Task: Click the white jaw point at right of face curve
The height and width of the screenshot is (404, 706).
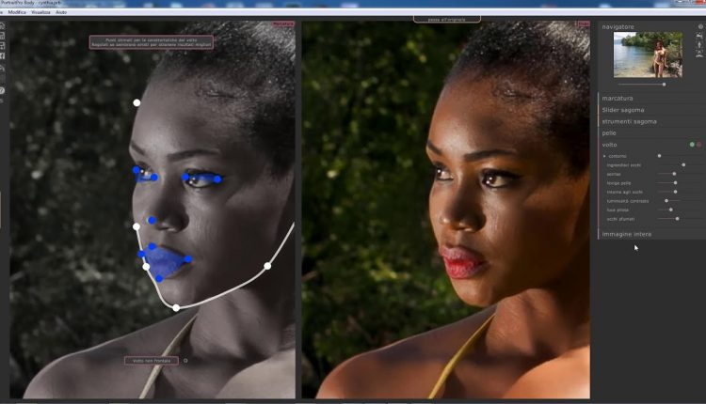Action: pos(267,266)
